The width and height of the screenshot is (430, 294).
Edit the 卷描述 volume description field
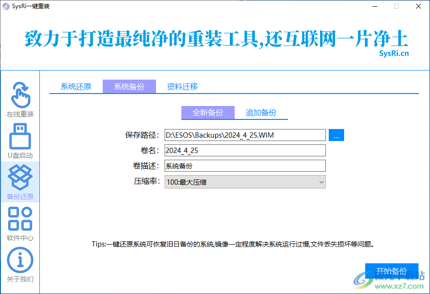(245, 166)
